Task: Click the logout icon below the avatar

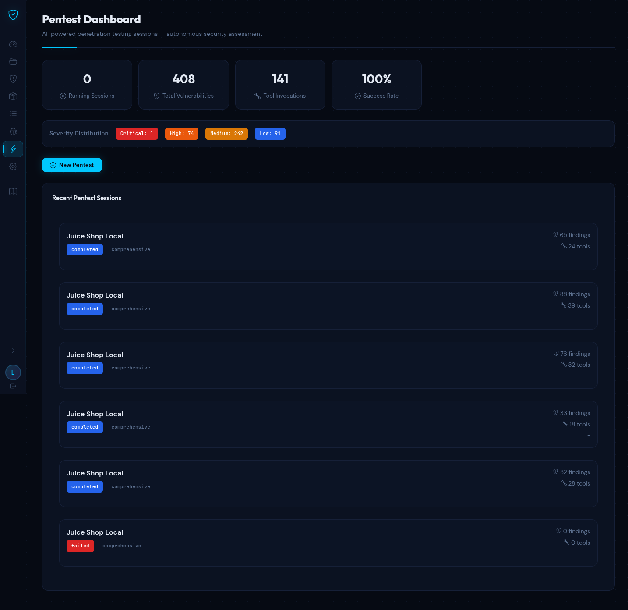Action: (x=13, y=386)
